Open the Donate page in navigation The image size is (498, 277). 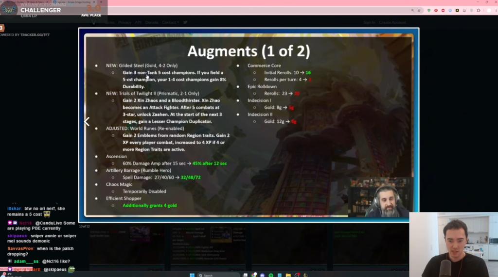click(152, 22)
